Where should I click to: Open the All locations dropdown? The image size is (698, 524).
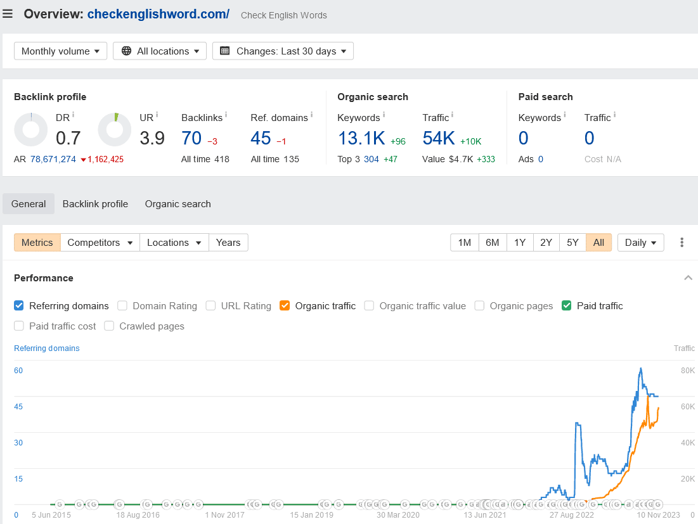point(160,51)
